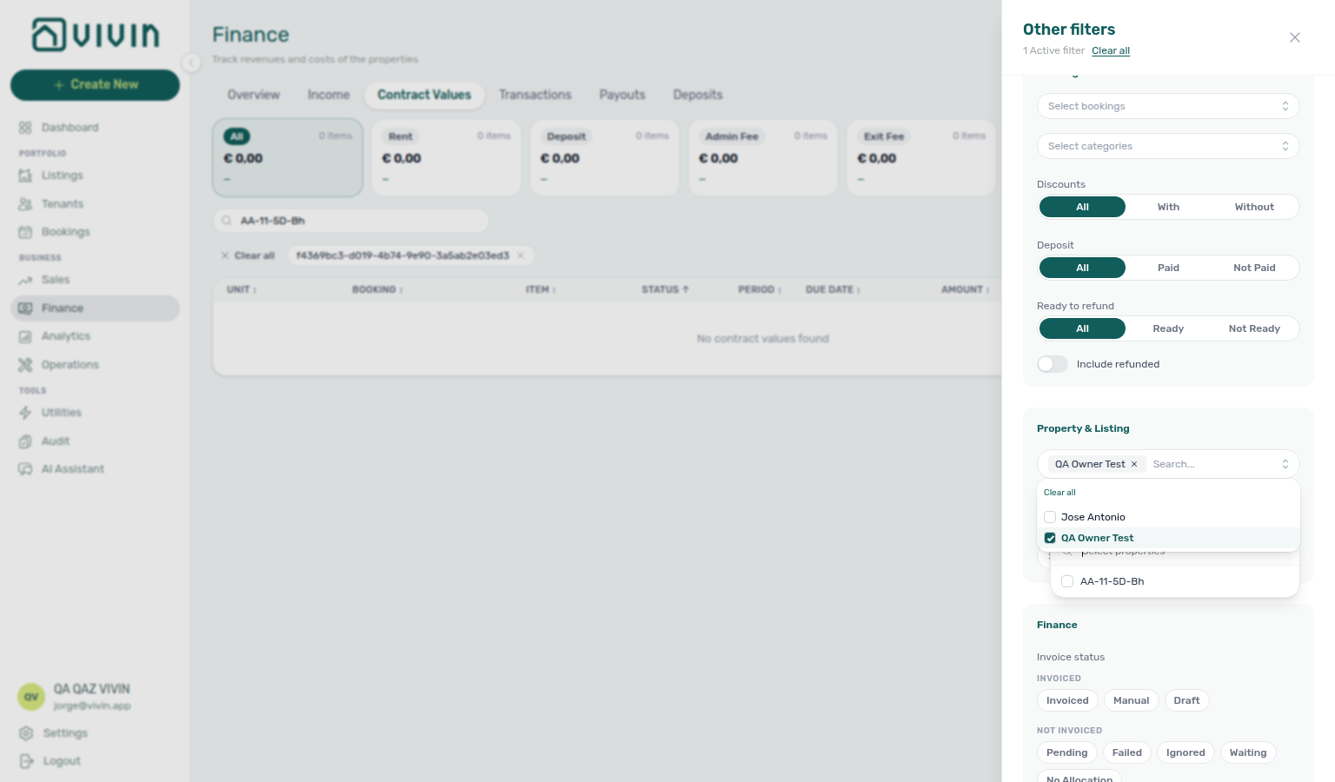Filter by Ignored status
The width and height of the screenshot is (1335, 782).
pyautogui.click(x=1186, y=752)
